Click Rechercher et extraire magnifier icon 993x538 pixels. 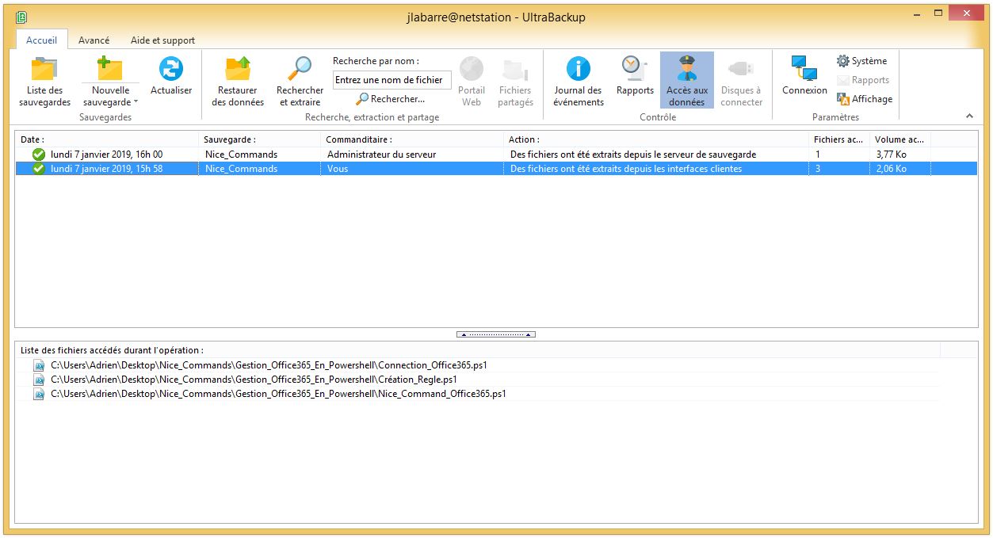[x=300, y=71]
